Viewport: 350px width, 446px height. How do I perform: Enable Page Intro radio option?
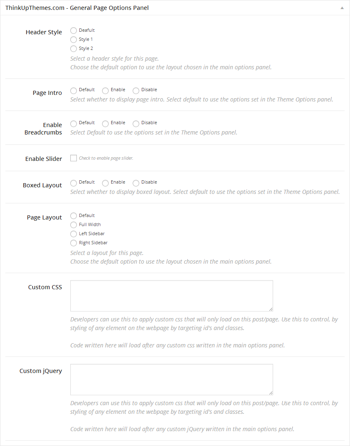105,90
